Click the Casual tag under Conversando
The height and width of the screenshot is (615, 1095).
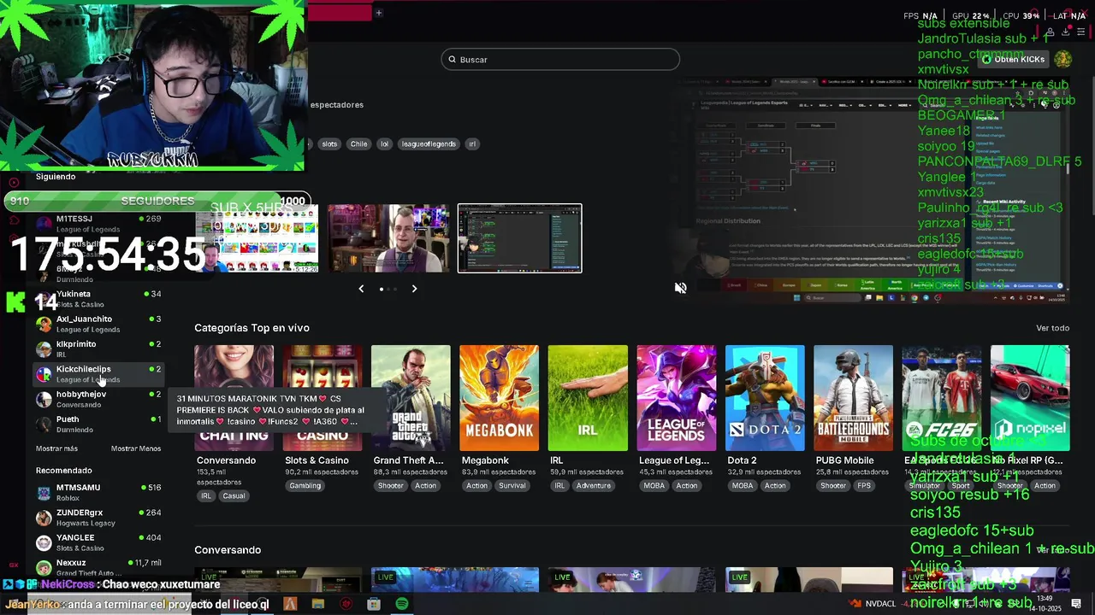click(x=234, y=496)
